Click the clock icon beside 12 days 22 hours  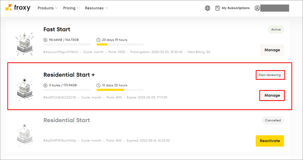pyautogui.click(x=98, y=86)
